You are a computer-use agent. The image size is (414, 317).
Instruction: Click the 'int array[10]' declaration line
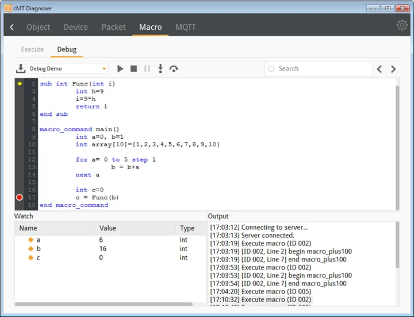pyautogui.click(x=148, y=144)
